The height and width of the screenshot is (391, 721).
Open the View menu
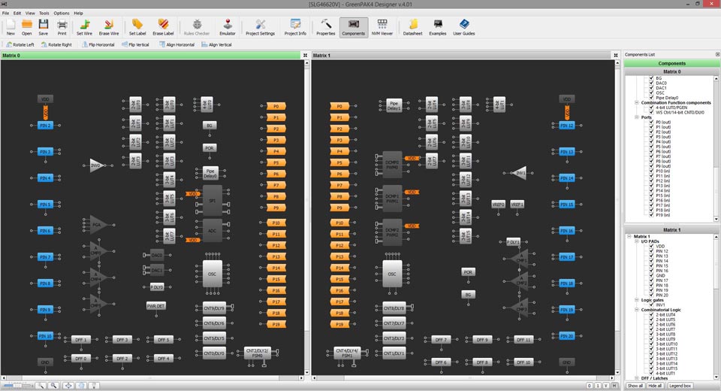point(30,13)
